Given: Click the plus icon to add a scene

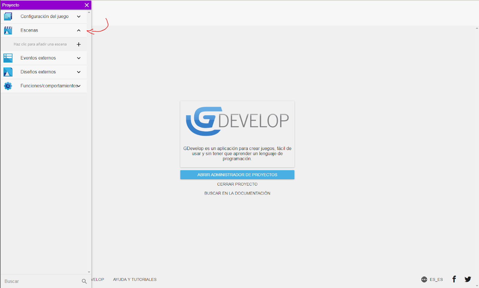Looking at the screenshot, I should coord(79,44).
